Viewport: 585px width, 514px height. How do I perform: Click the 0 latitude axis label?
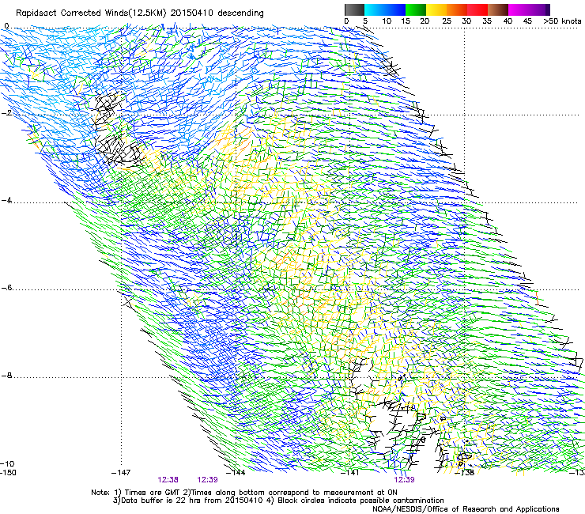point(6,26)
